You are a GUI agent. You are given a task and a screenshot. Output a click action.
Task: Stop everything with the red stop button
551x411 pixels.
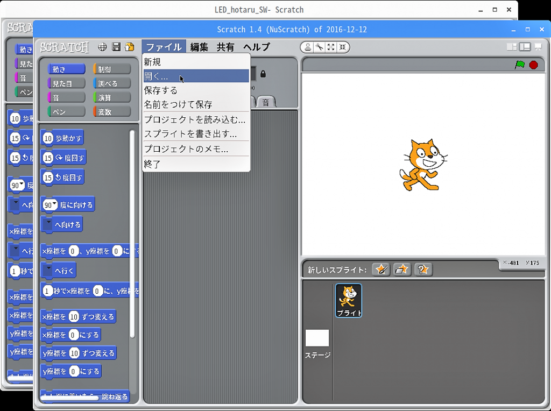pyautogui.click(x=533, y=65)
